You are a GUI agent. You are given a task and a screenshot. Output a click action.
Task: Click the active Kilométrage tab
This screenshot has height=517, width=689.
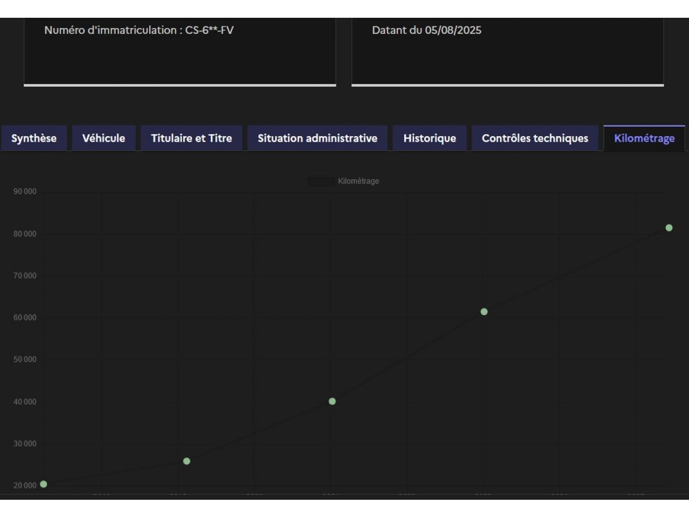pos(644,138)
